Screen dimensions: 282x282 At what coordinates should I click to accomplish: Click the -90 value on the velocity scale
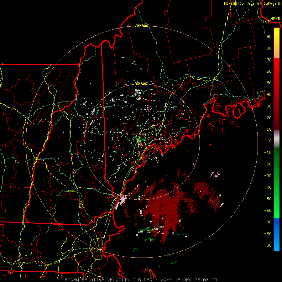[268, 245]
